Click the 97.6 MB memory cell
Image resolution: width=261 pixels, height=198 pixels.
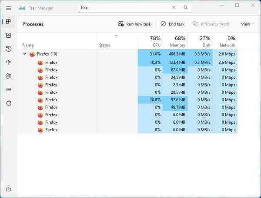(x=175, y=100)
